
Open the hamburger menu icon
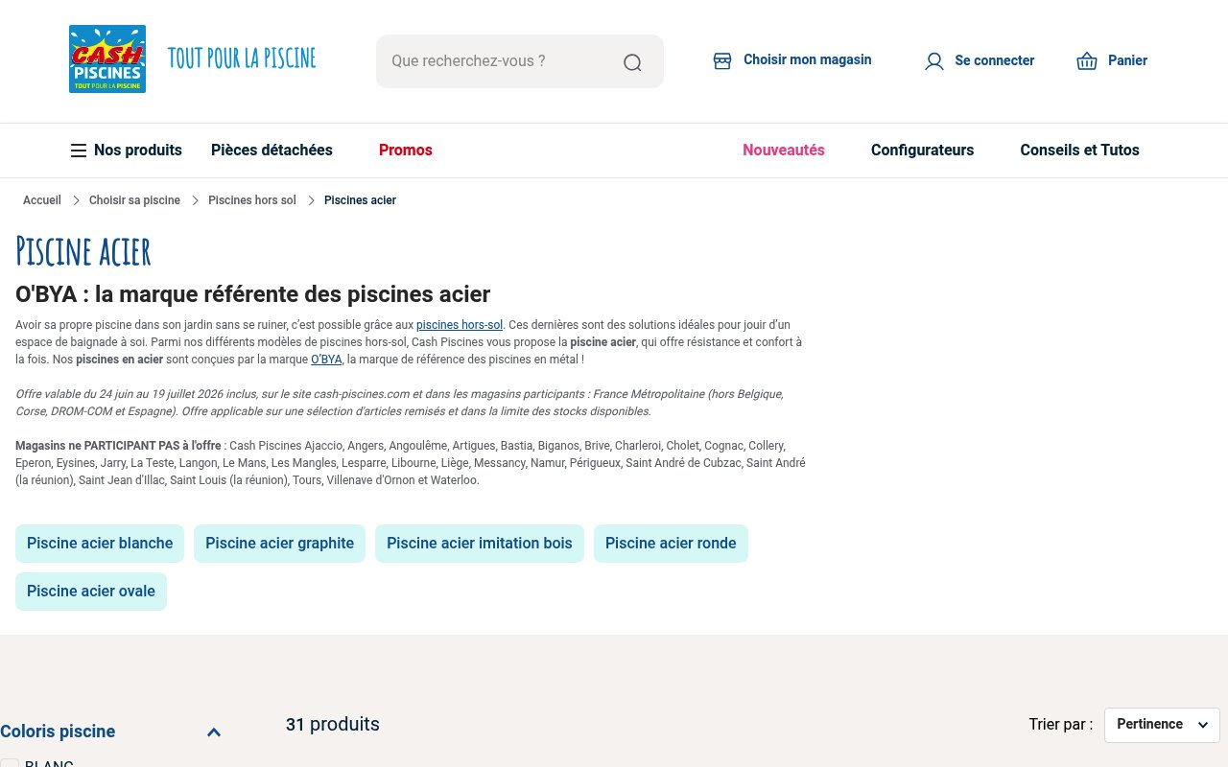click(79, 151)
